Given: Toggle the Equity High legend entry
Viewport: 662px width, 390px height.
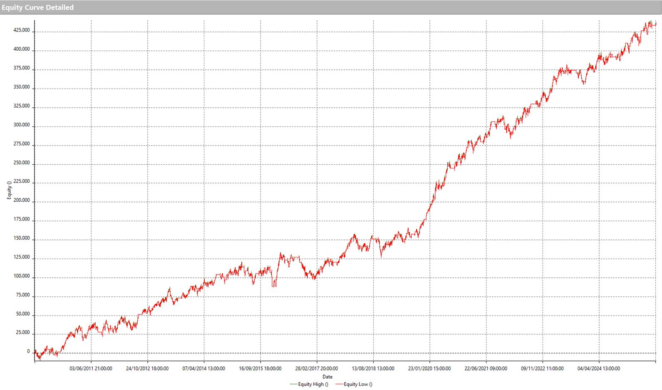Looking at the screenshot, I should click(x=313, y=384).
